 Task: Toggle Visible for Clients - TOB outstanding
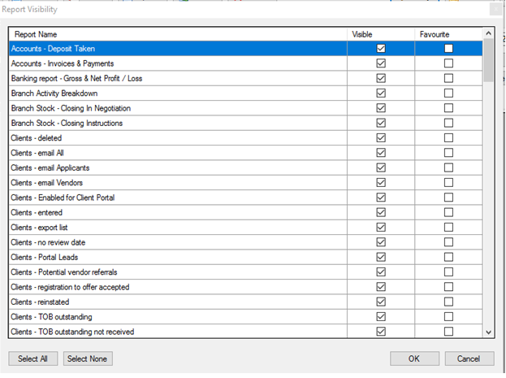(381, 316)
